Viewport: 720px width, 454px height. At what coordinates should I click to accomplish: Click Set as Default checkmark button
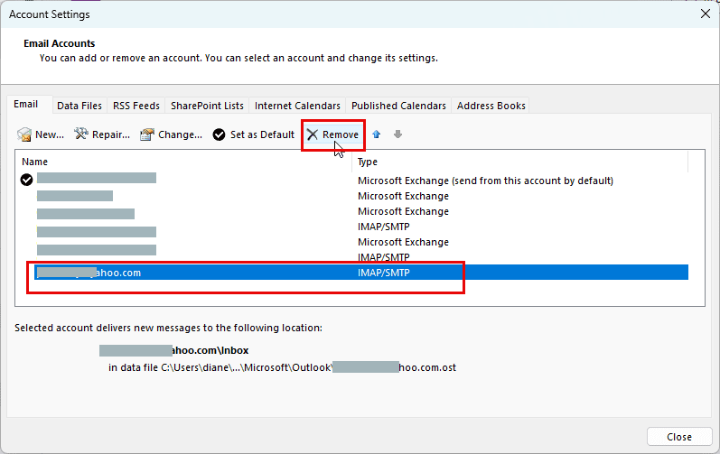tap(220, 135)
